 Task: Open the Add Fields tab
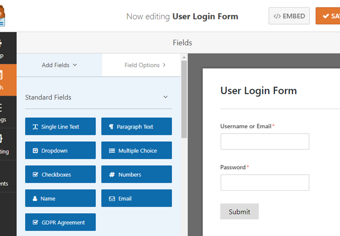click(59, 65)
